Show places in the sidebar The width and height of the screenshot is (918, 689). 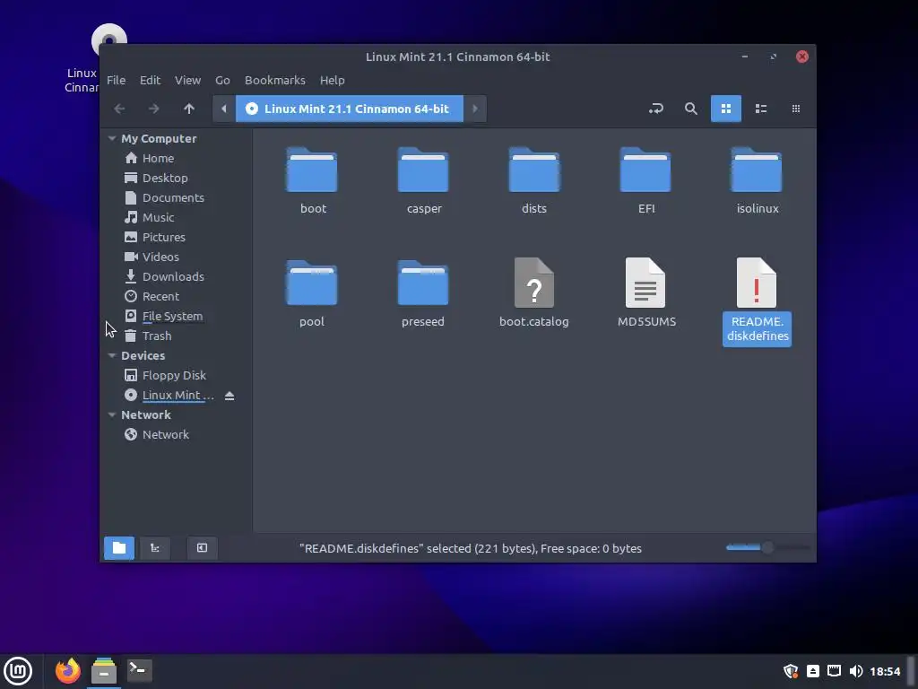pos(119,548)
